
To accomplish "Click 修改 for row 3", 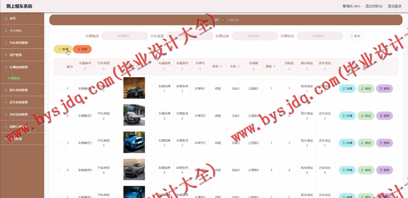I will point(366,143).
